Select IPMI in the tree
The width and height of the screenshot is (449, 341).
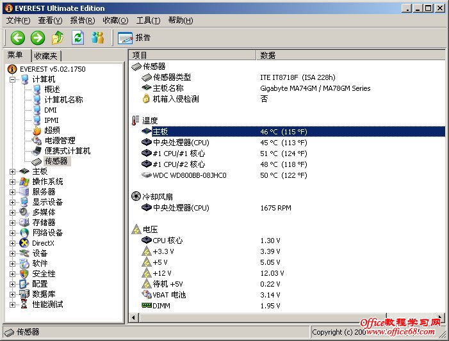(51, 120)
